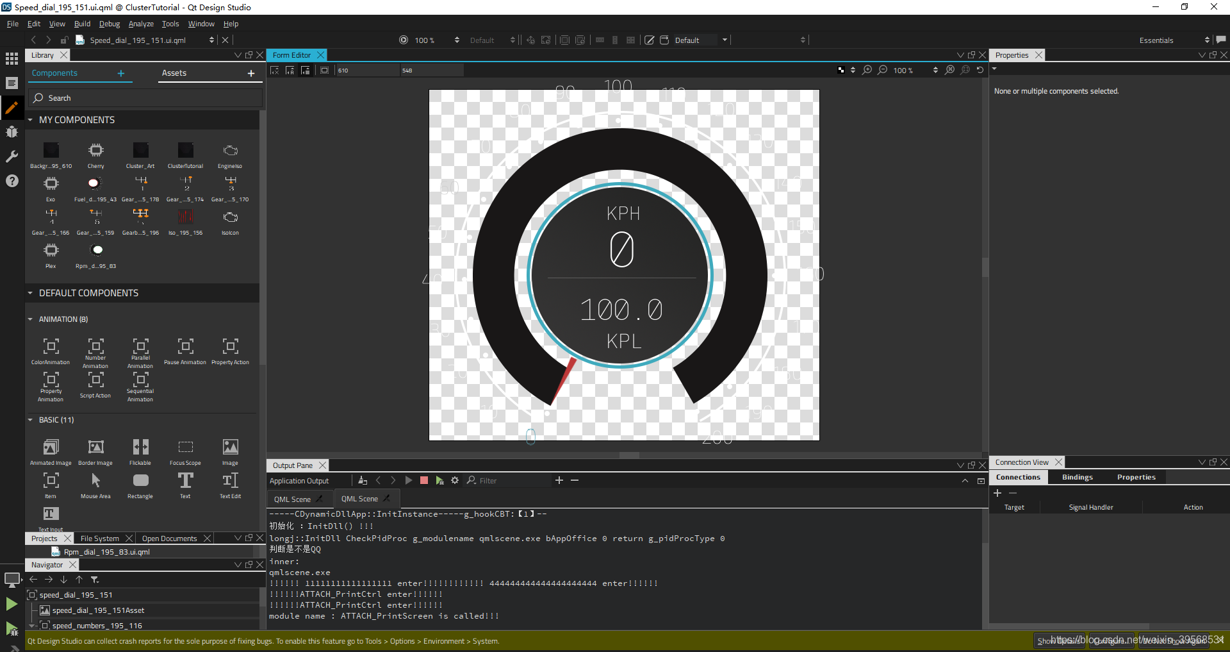Open Navigator filter tree funnel icon
This screenshot has width=1230, height=652.
pyautogui.click(x=95, y=580)
